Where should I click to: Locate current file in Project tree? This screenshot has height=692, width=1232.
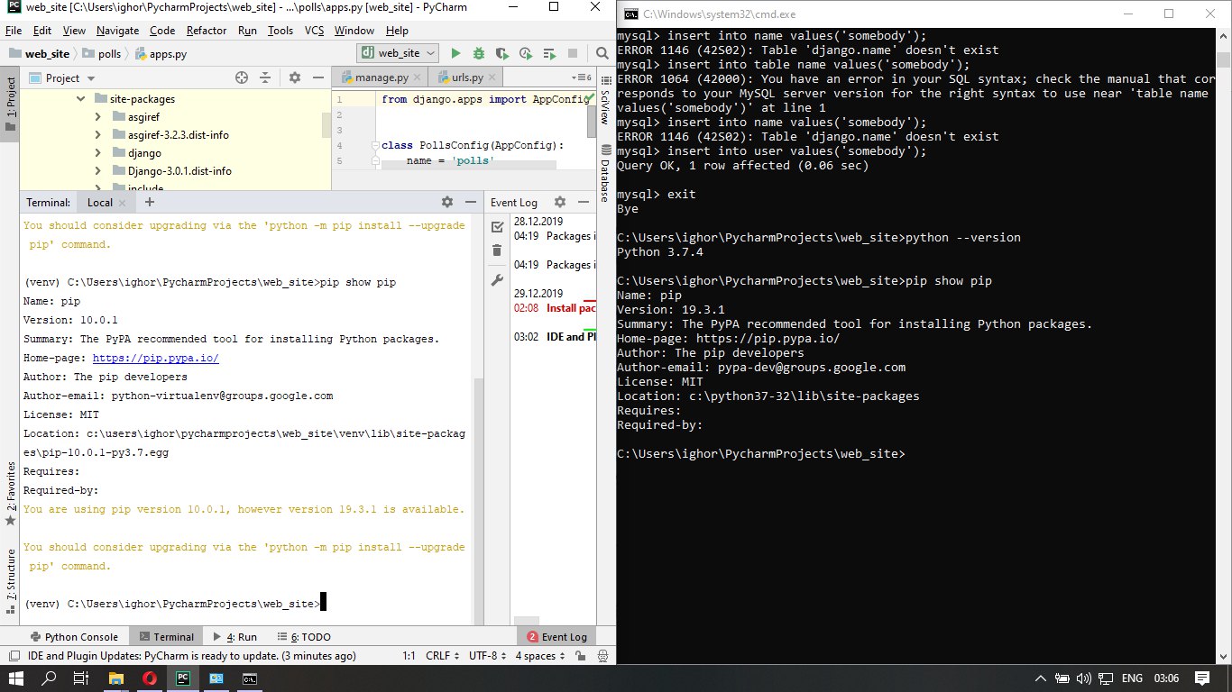click(x=242, y=78)
